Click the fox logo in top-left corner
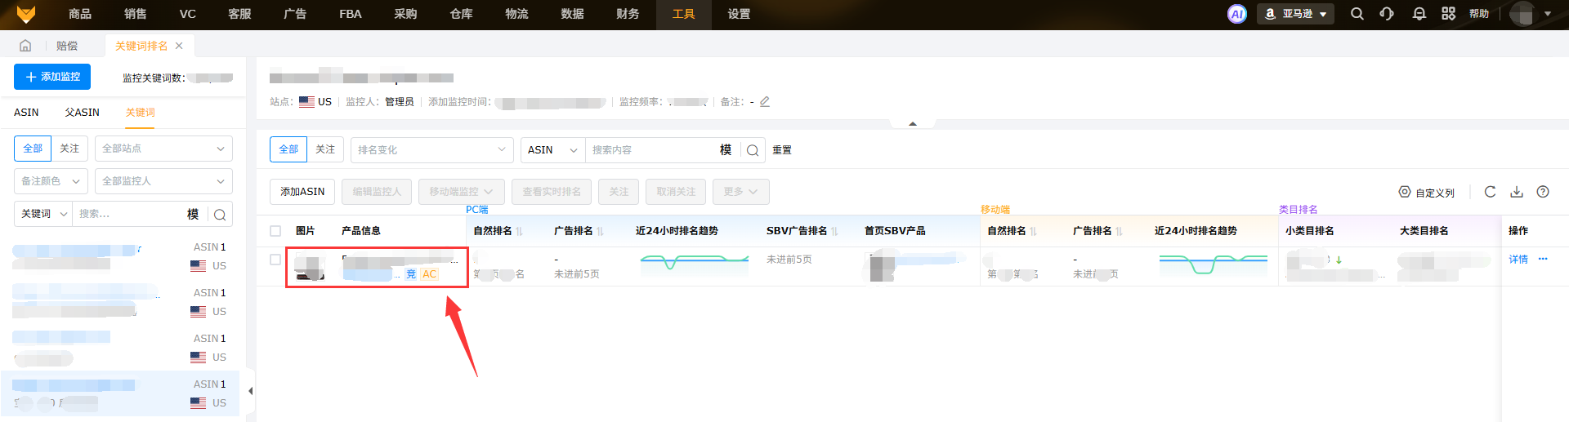This screenshot has width=1569, height=422. pyautogui.click(x=26, y=14)
